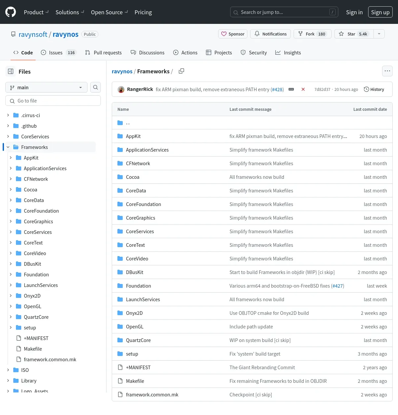Switch to the Issues tab
The image size is (398, 415).
coord(59,52)
